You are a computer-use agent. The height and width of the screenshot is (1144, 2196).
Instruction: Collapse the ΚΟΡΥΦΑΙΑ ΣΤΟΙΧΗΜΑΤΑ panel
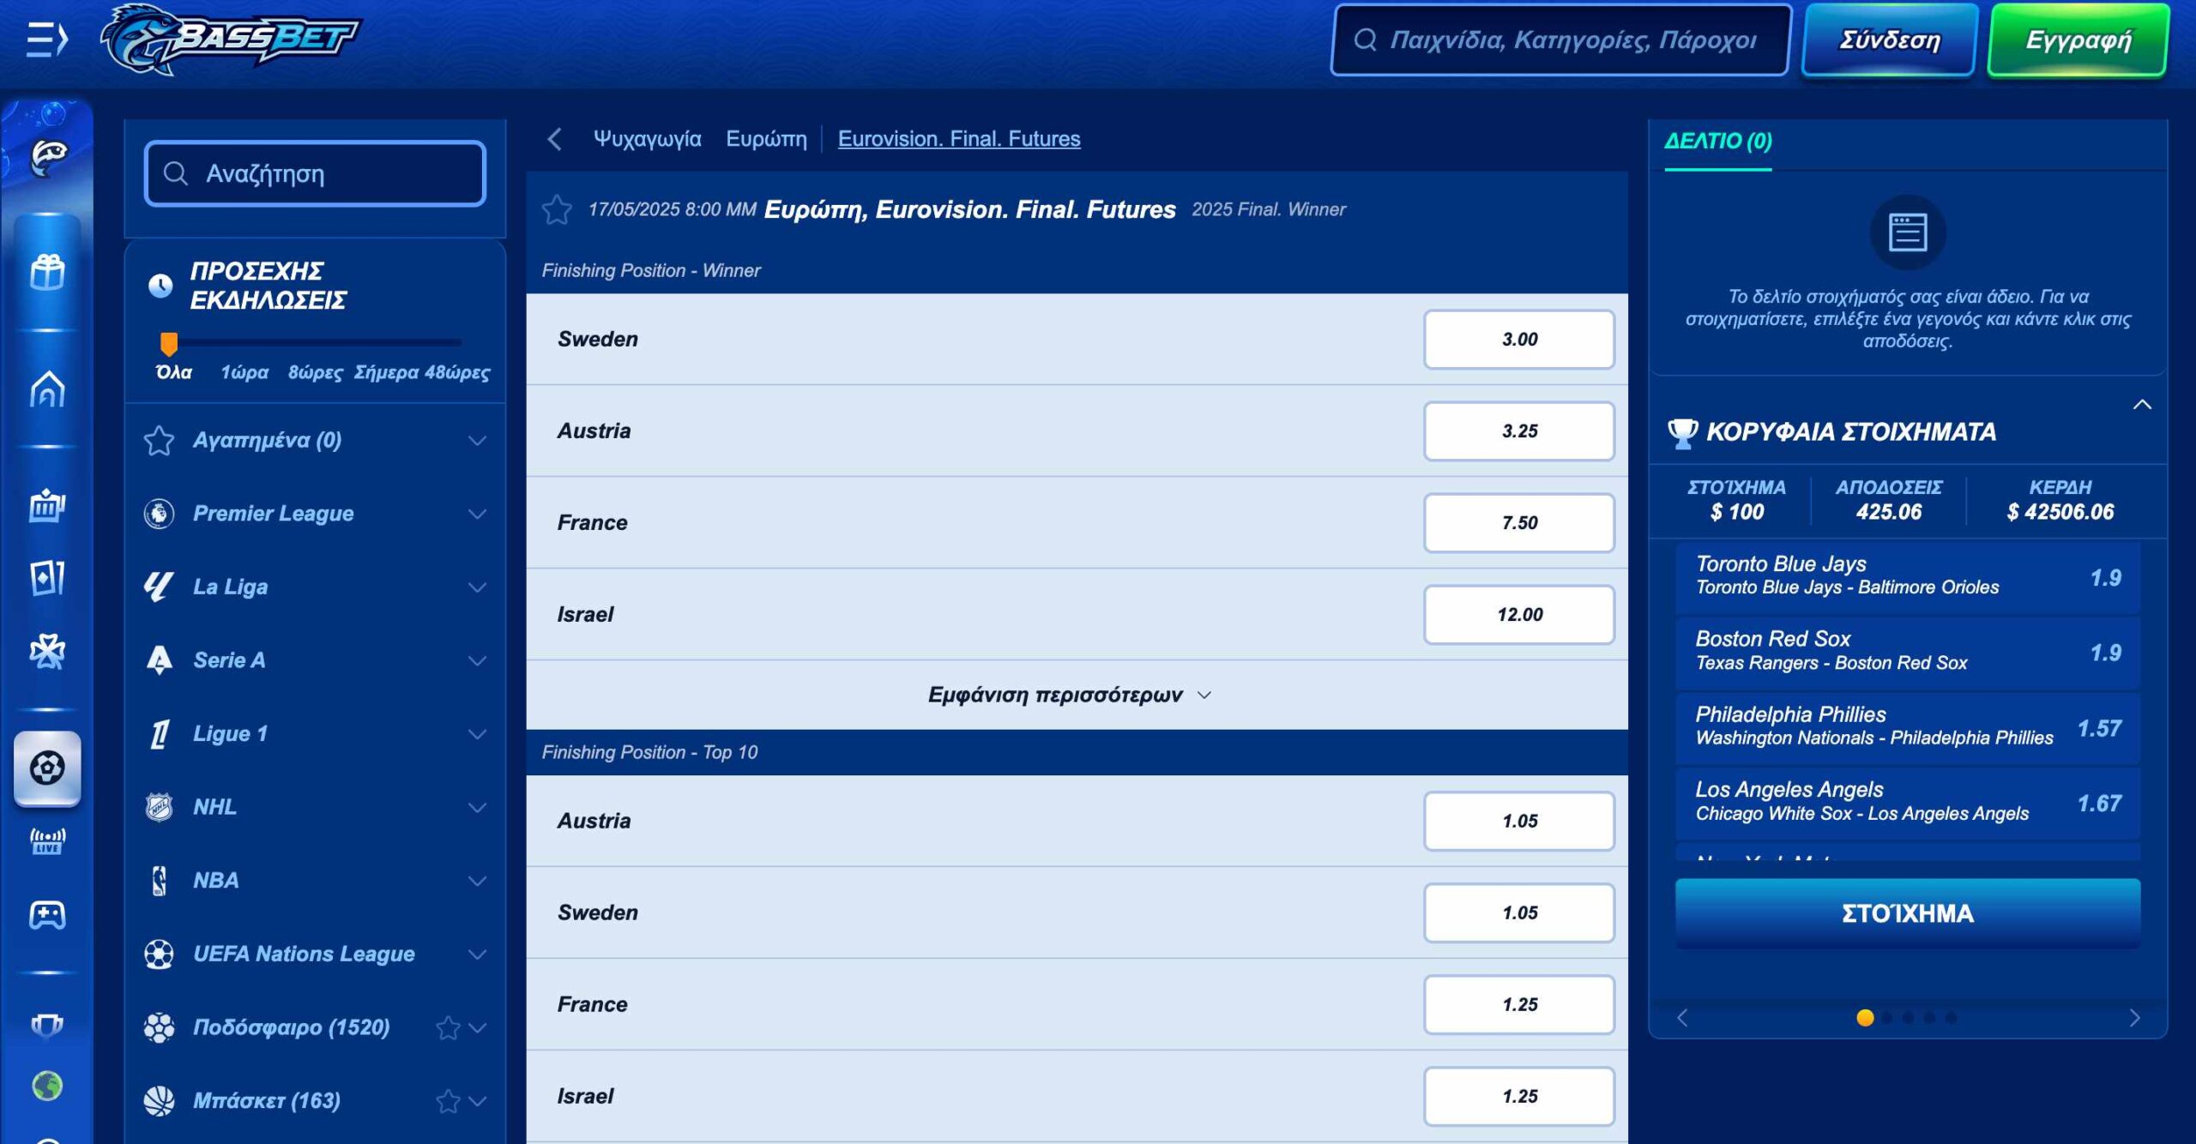(x=2142, y=405)
